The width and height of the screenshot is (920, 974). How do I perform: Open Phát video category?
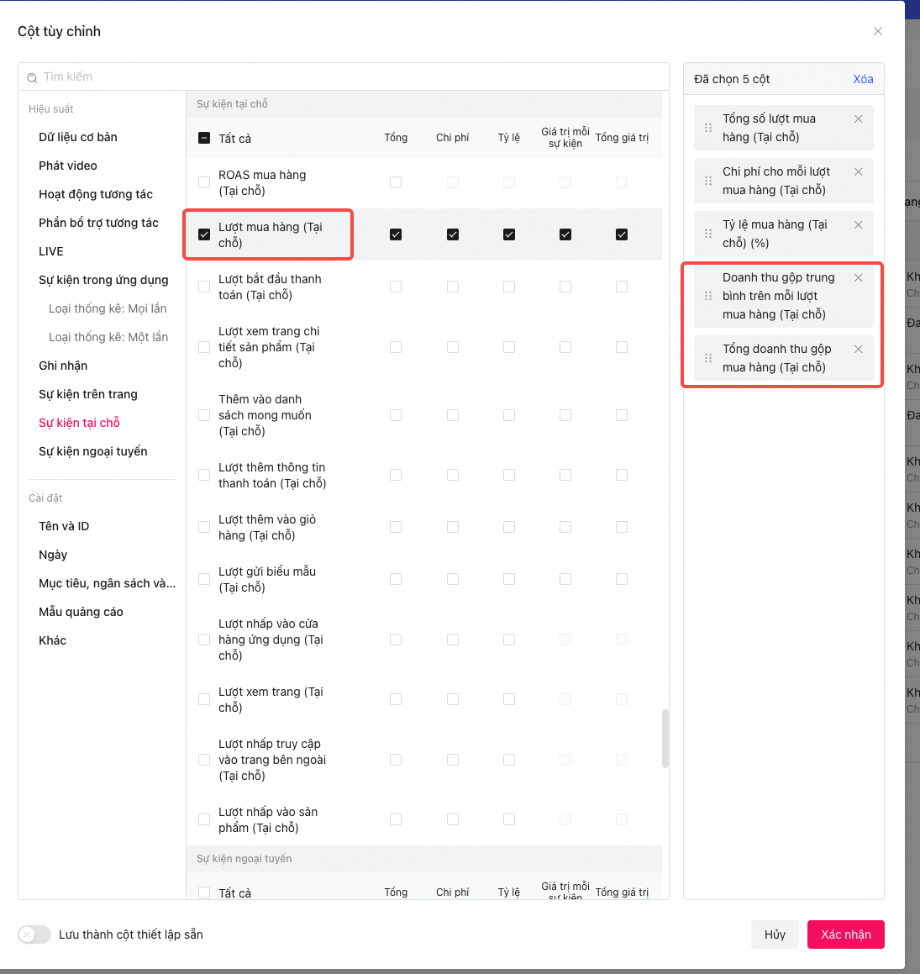[x=68, y=166]
